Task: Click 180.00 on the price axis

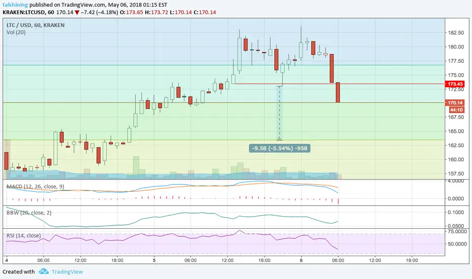Action: pyautogui.click(x=456, y=47)
